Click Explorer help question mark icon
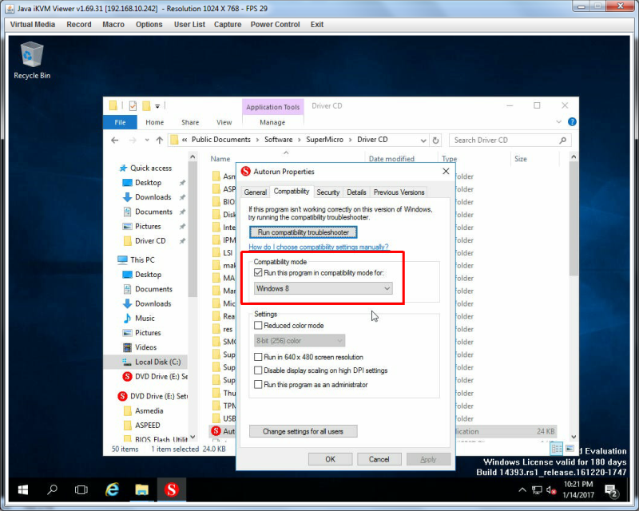639x511 pixels. (x=572, y=122)
